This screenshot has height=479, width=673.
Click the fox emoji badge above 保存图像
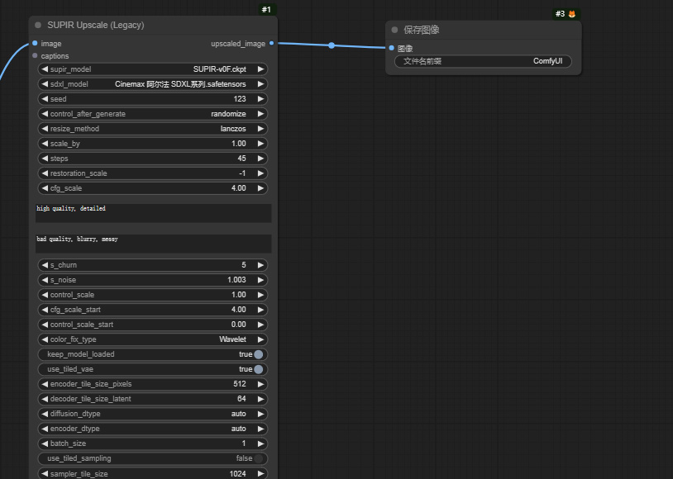[570, 13]
